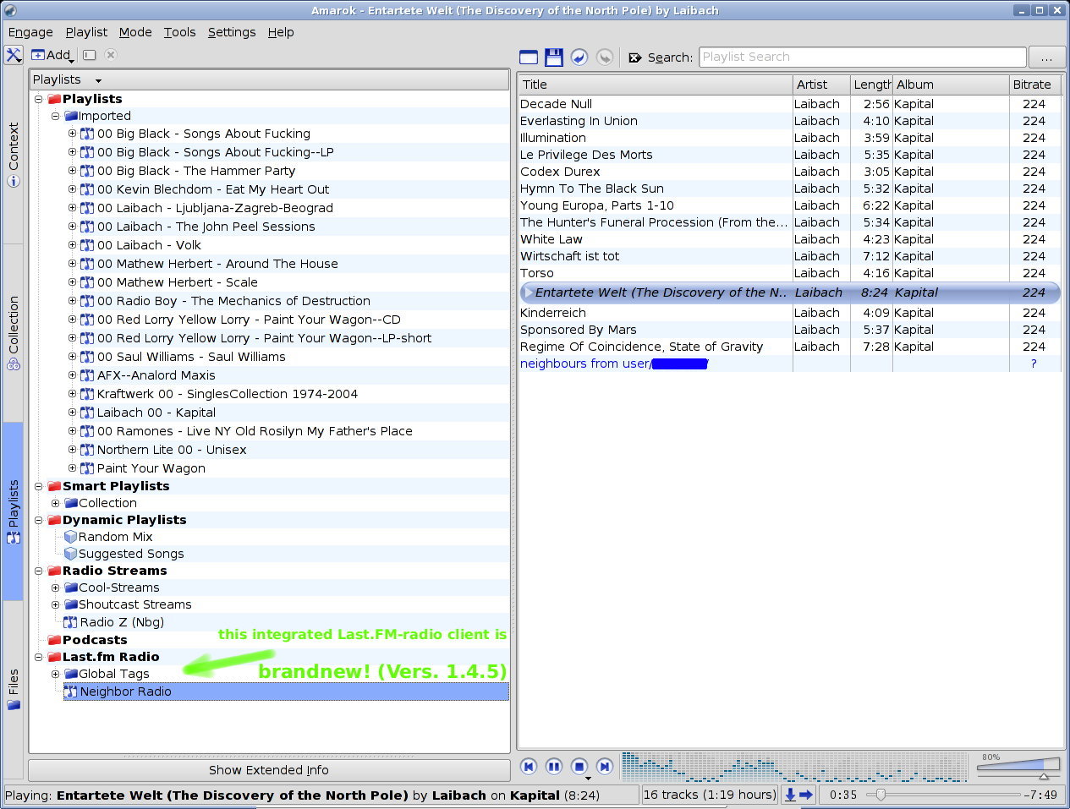
Task: Click the ellipsis button beside the search box
Action: click(x=1047, y=57)
